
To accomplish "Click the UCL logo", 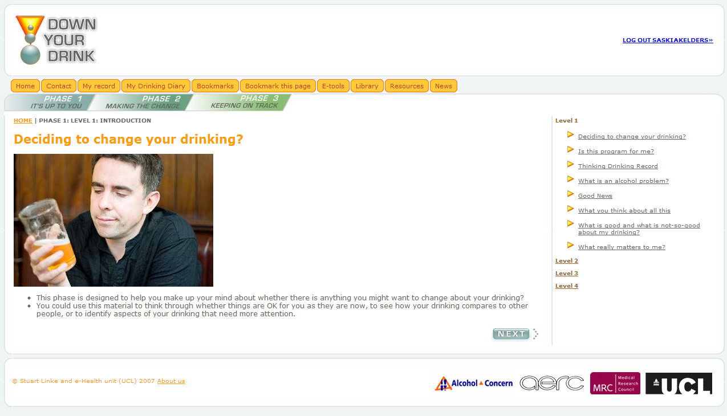I will pyautogui.click(x=679, y=384).
